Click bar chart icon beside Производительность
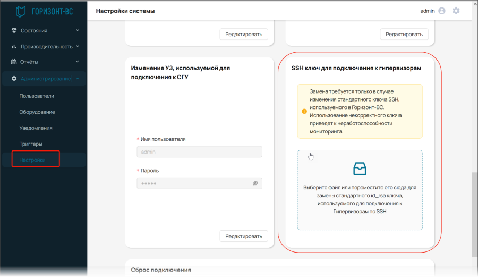 point(14,46)
